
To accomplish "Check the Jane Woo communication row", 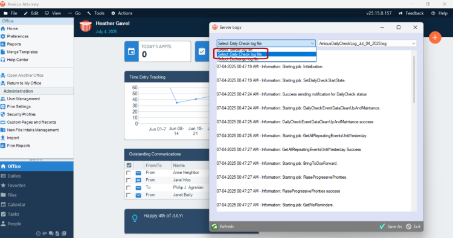I will [129, 180].
